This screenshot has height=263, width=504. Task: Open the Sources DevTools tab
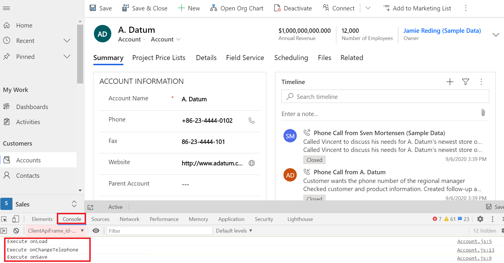pyautogui.click(x=100, y=219)
